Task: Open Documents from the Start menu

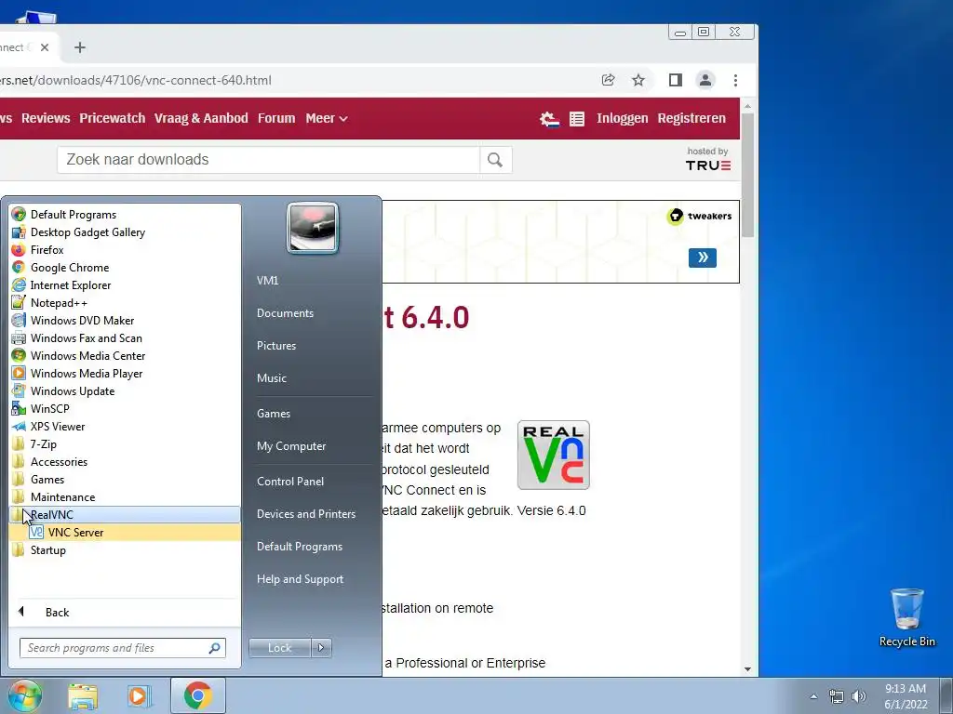Action: point(285,313)
